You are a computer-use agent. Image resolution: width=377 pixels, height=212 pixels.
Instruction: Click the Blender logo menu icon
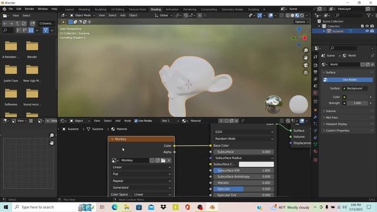[x=4, y=9]
